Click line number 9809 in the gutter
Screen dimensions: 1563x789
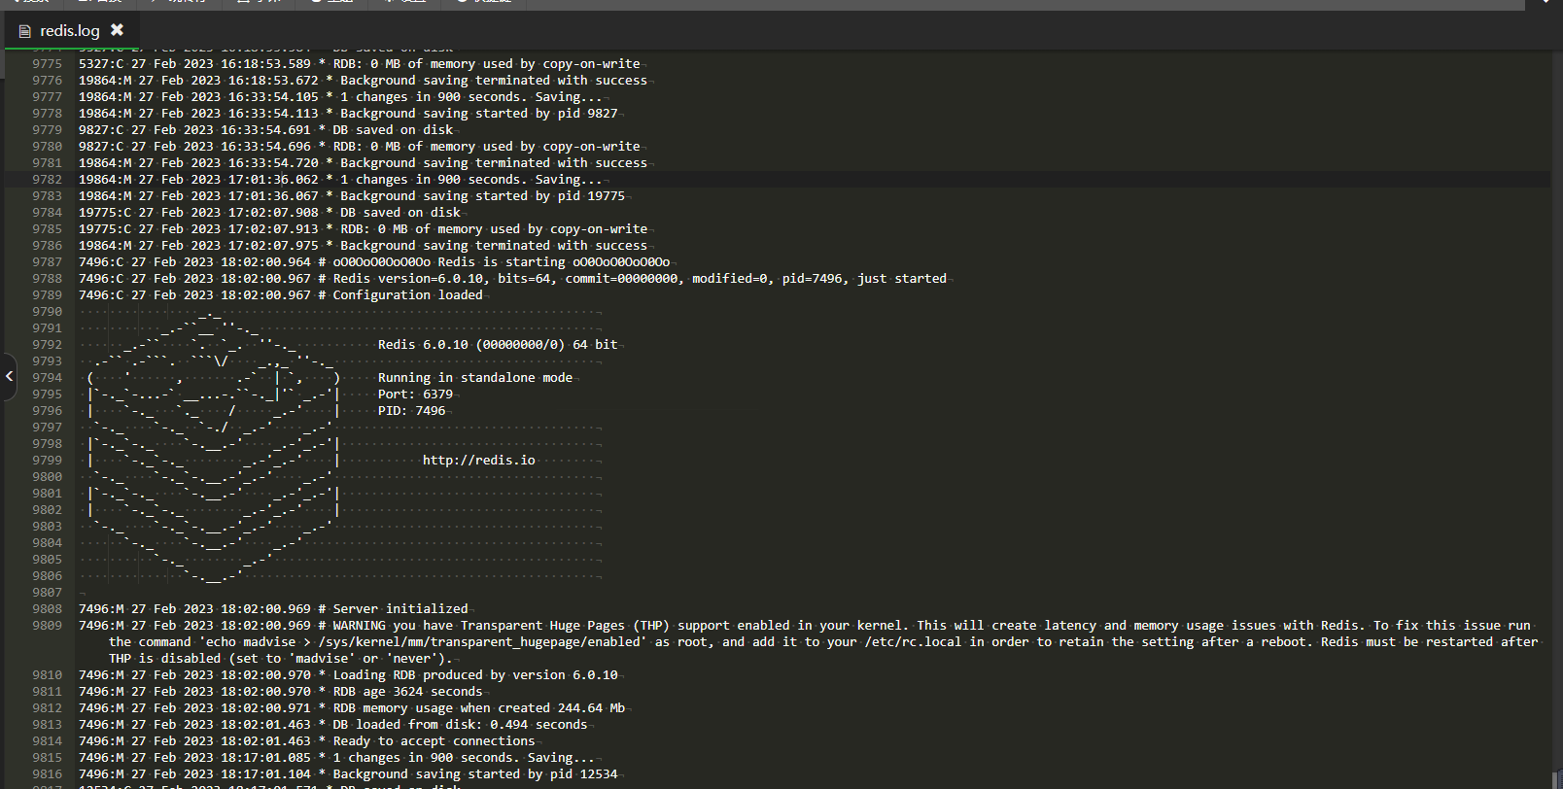pyautogui.click(x=47, y=626)
